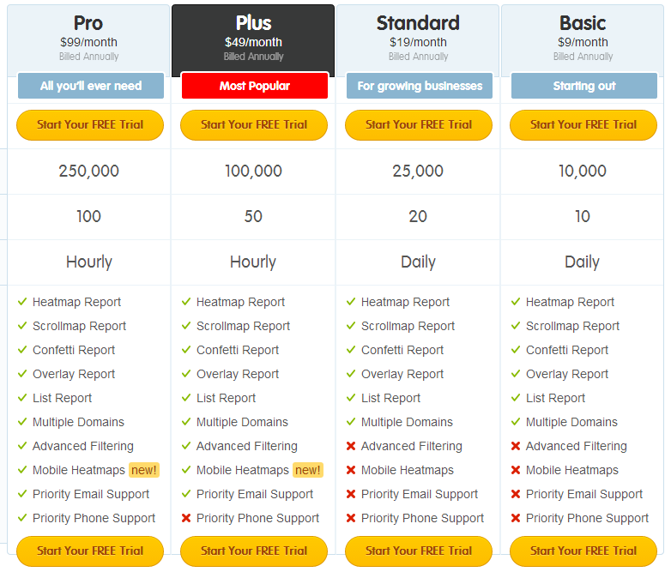Viewport: 671px width, 578px height.
Task: Click the green check beside Pro Heatmap Report
Action: [x=22, y=302]
